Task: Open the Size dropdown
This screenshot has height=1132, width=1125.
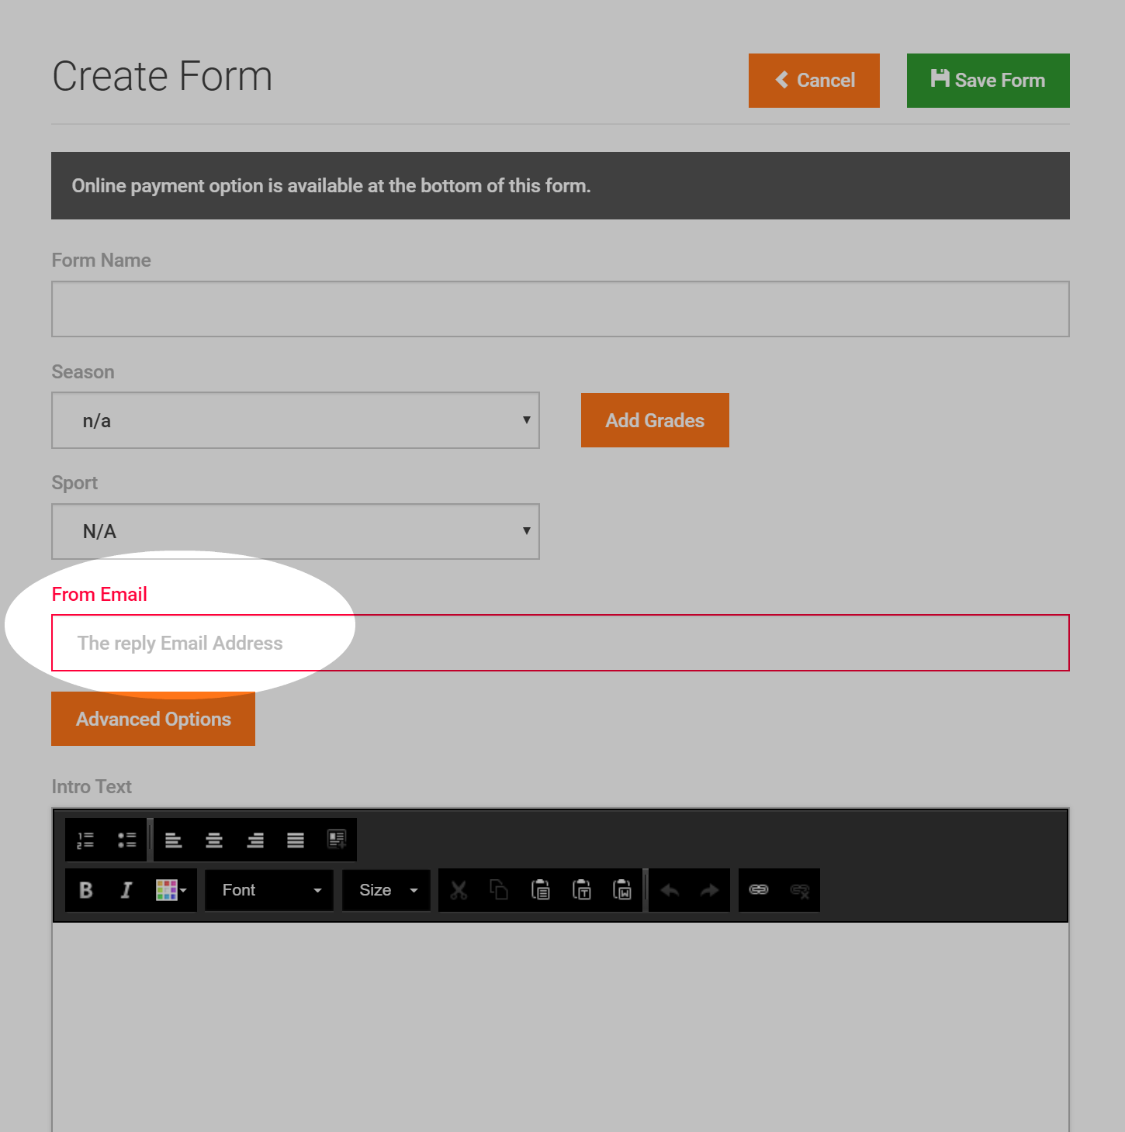Action: (386, 890)
